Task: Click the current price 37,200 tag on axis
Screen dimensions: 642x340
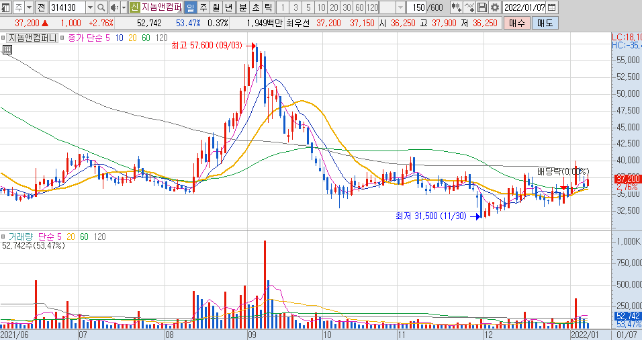Action: 627,179
